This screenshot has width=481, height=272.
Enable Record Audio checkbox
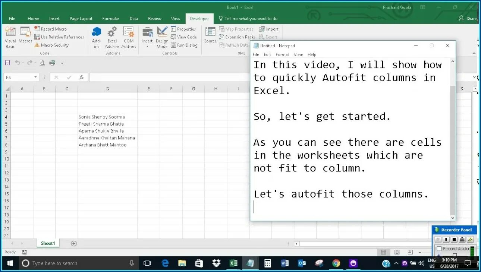click(x=439, y=249)
